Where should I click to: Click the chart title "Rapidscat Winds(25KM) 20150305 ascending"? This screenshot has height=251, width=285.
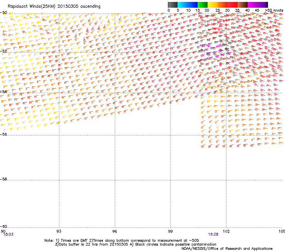(x=54, y=6)
